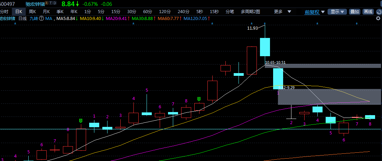Click the 9.82-9.29 gap zone label

(x=286, y=88)
